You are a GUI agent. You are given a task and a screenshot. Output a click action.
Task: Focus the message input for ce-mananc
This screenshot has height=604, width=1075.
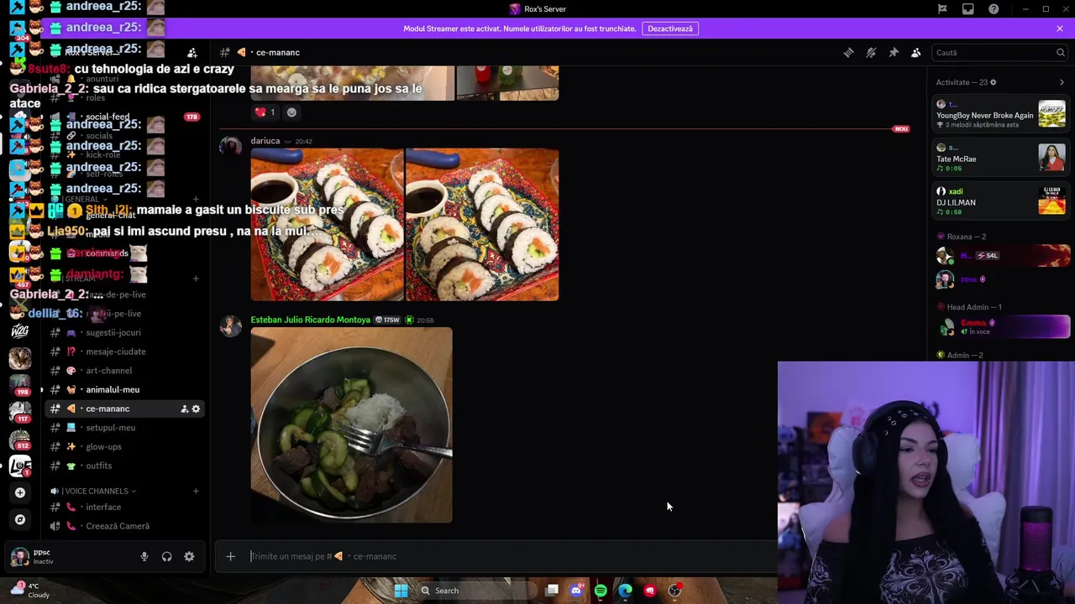pyautogui.click(x=504, y=556)
